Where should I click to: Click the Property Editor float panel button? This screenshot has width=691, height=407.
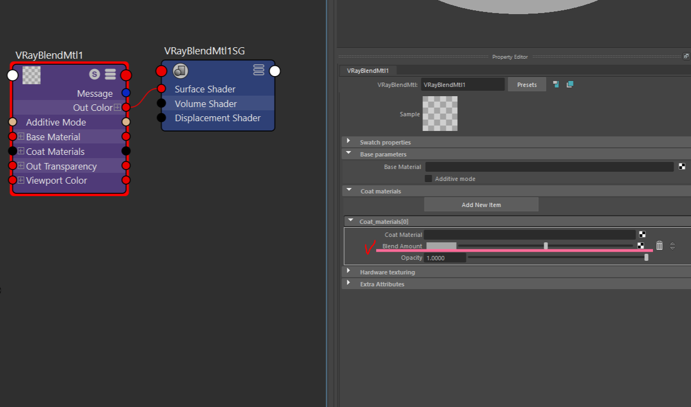[x=686, y=56]
